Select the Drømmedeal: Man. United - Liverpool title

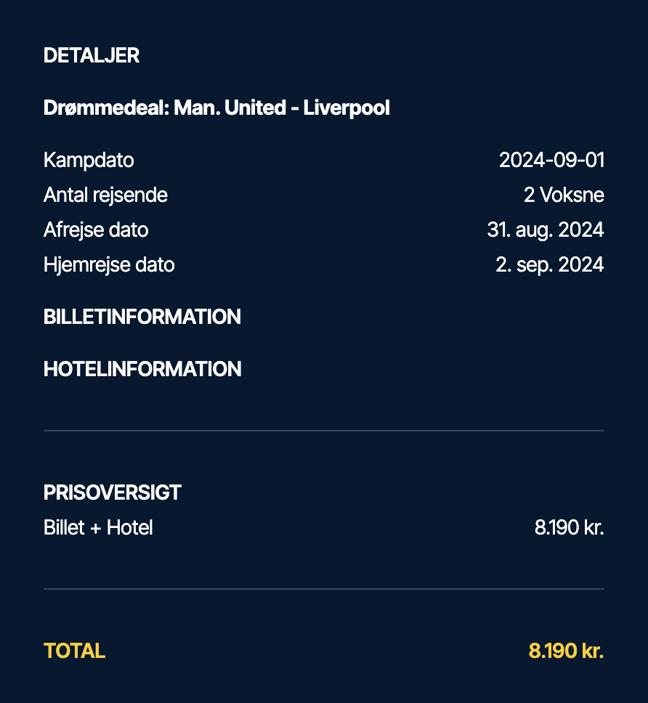[216, 108]
